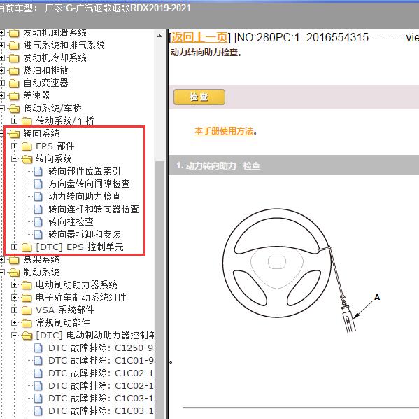The height and width of the screenshot is (419, 419).
Task: Collapse the inner 转向系统 subfolder
Action: pyautogui.click(x=15, y=159)
